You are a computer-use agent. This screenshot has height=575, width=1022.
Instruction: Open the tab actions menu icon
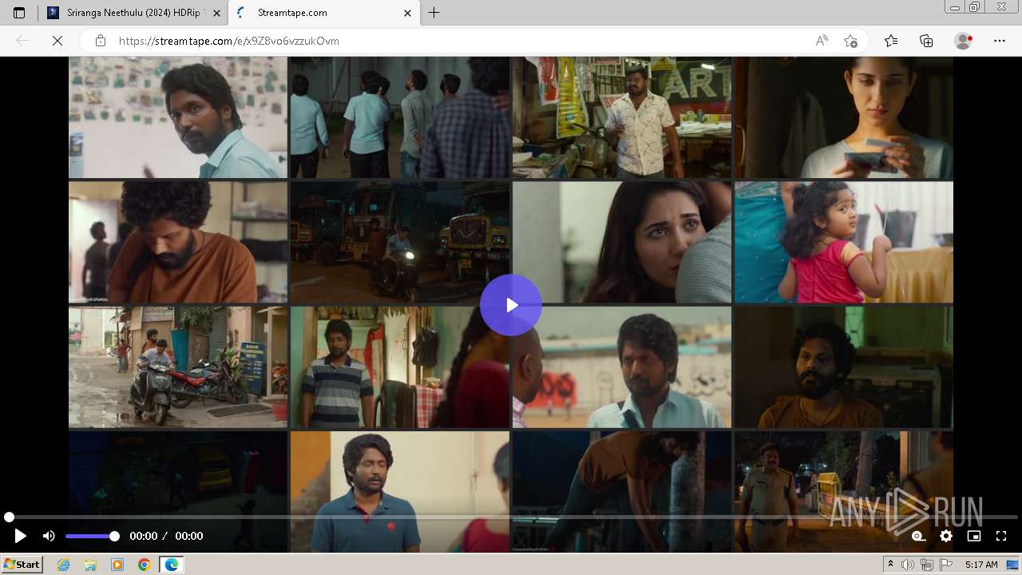click(19, 13)
